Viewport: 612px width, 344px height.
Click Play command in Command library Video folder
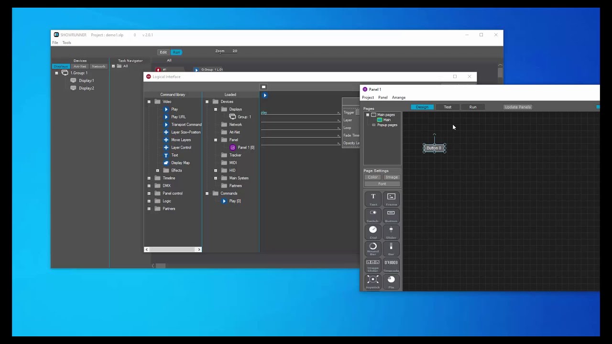click(171, 109)
